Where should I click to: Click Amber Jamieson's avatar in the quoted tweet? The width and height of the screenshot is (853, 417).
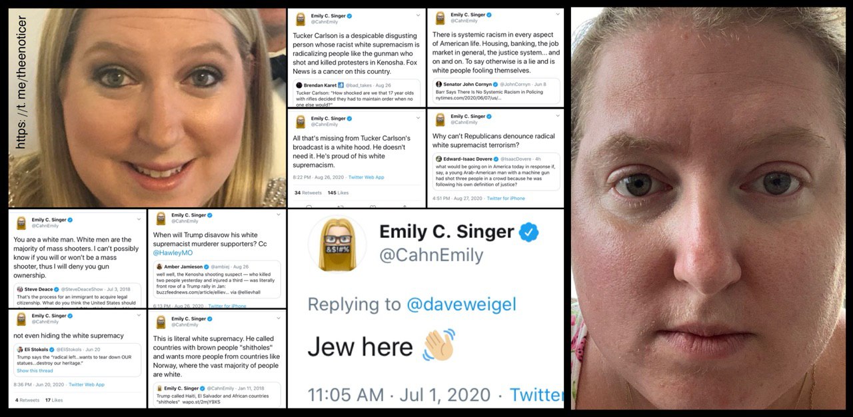pyautogui.click(x=160, y=266)
